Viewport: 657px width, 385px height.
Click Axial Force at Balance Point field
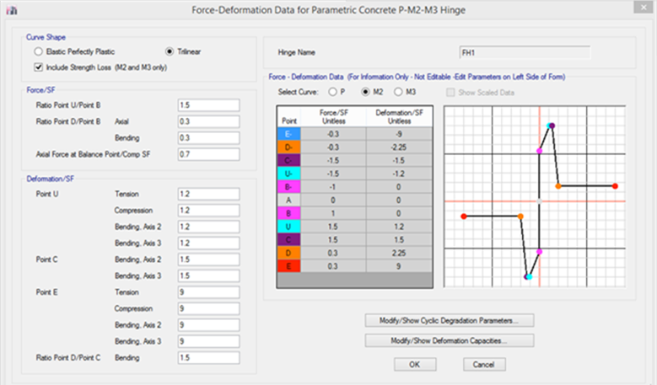[x=208, y=154]
